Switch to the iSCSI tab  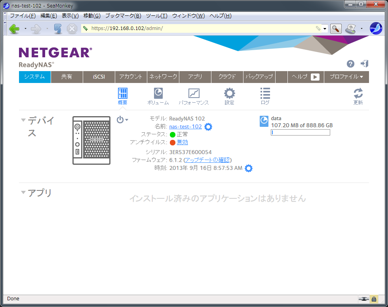click(99, 77)
